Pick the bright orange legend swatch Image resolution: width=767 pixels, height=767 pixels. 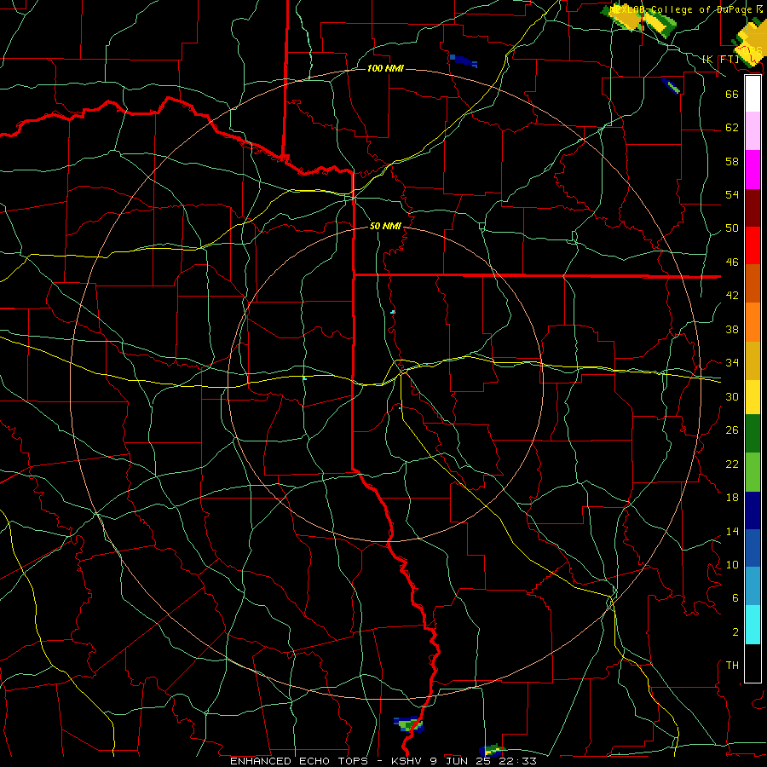(753, 322)
